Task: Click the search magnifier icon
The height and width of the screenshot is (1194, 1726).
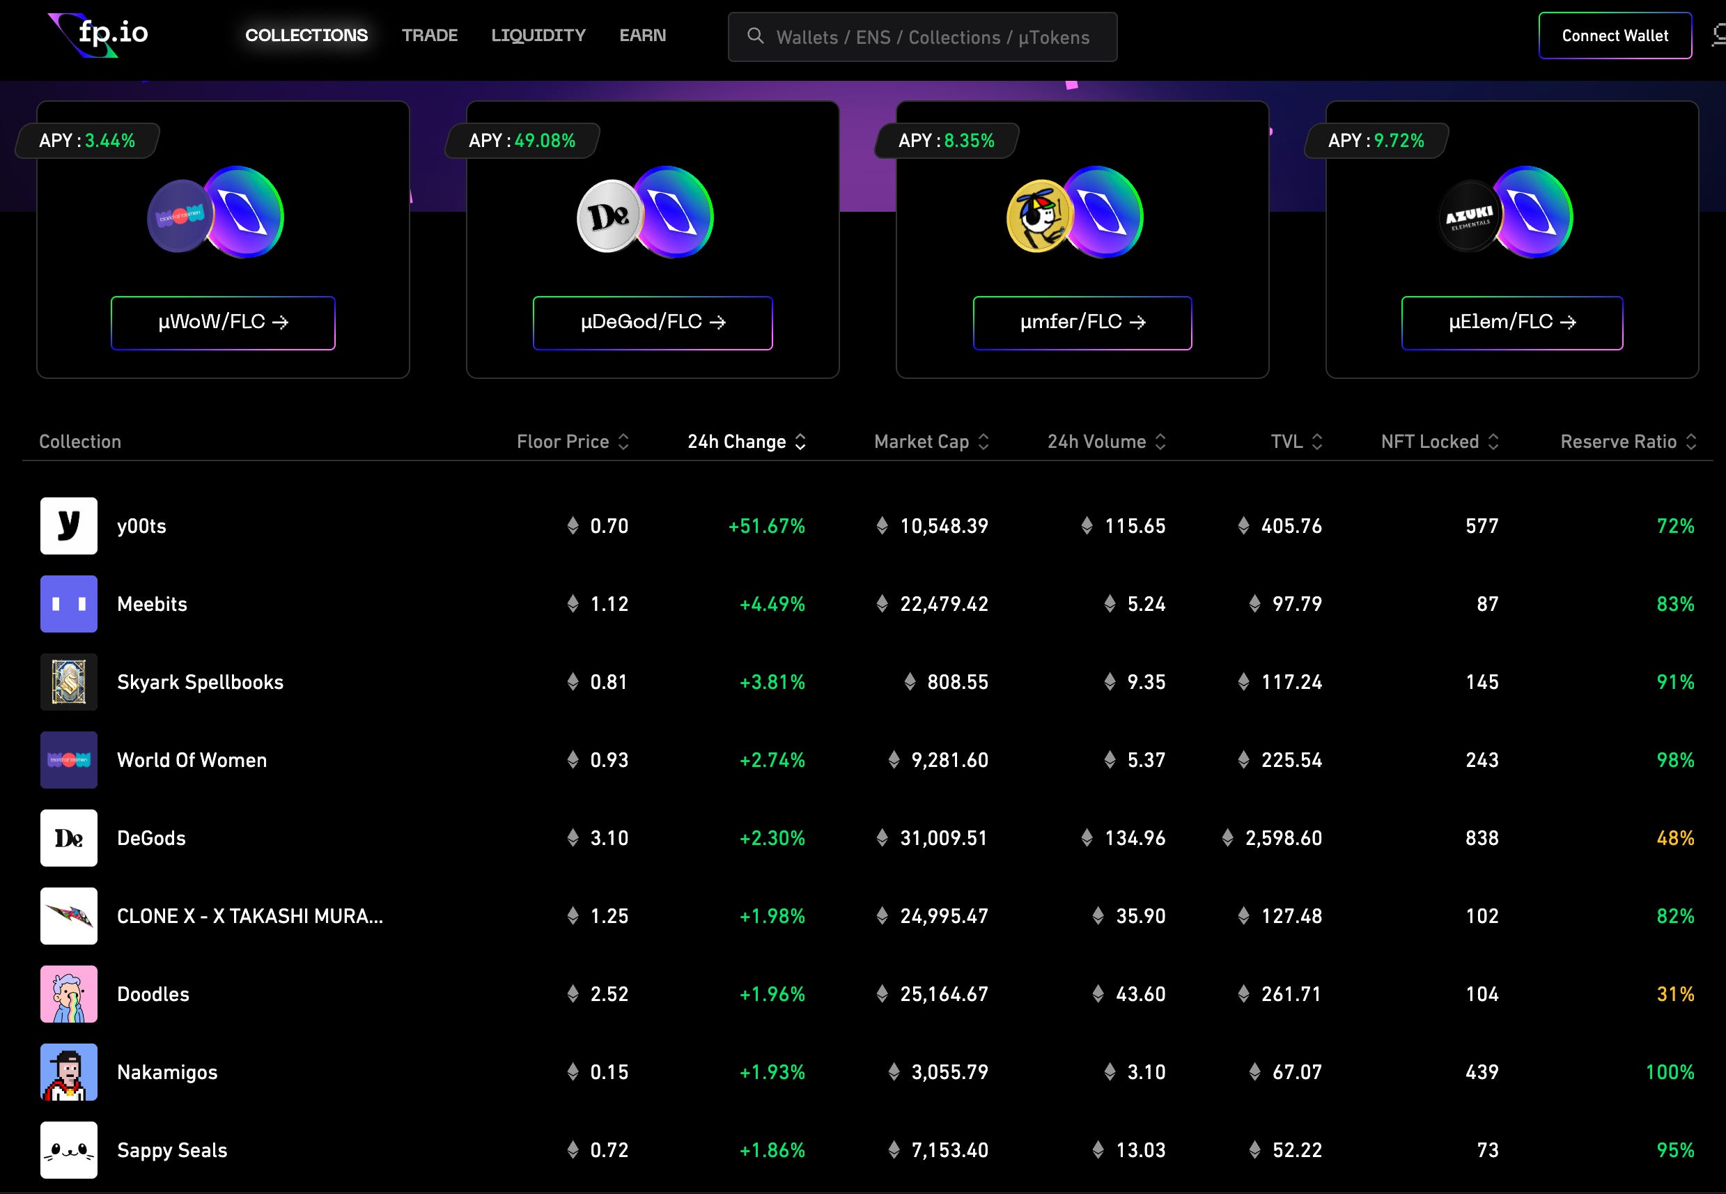Action: [x=755, y=36]
